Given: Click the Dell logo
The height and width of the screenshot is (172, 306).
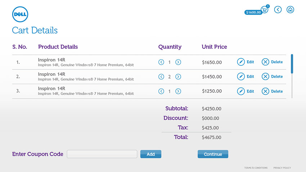Looking at the screenshot, I should 20,14.
